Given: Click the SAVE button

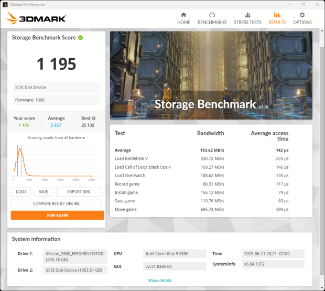Looking at the screenshot, I should (x=44, y=192).
